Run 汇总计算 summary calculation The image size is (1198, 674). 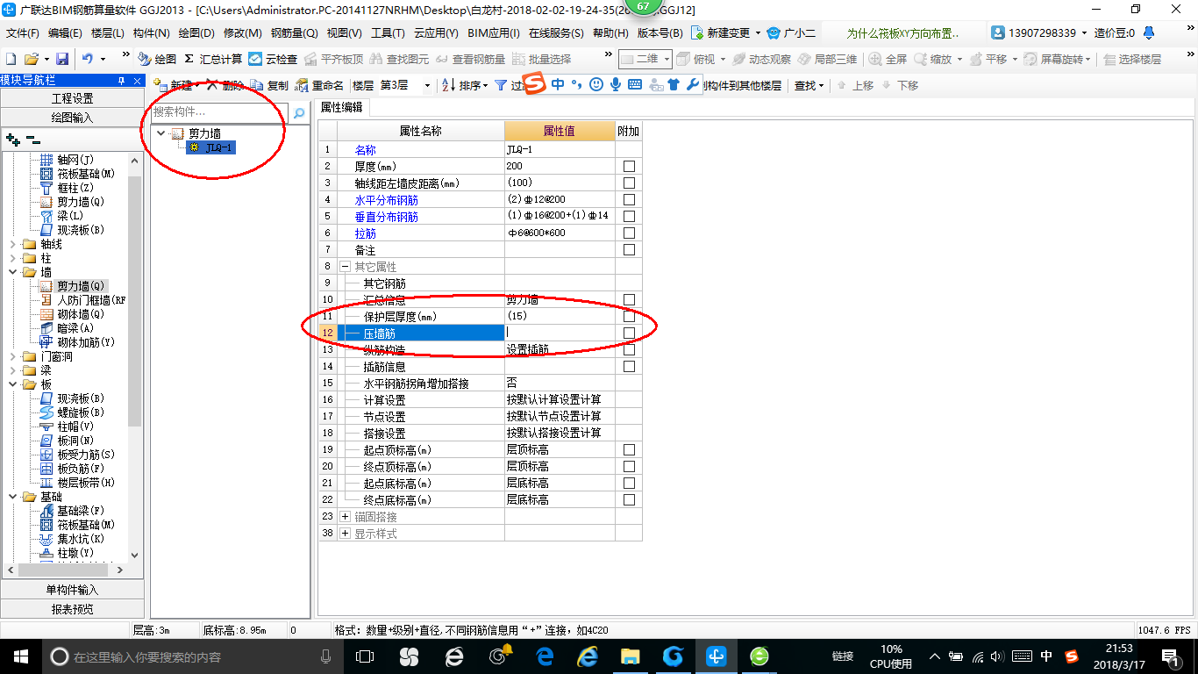click(x=213, y=59)
